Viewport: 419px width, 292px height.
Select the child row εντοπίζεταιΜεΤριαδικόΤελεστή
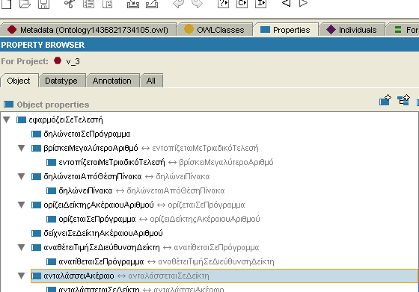(111, 162)
